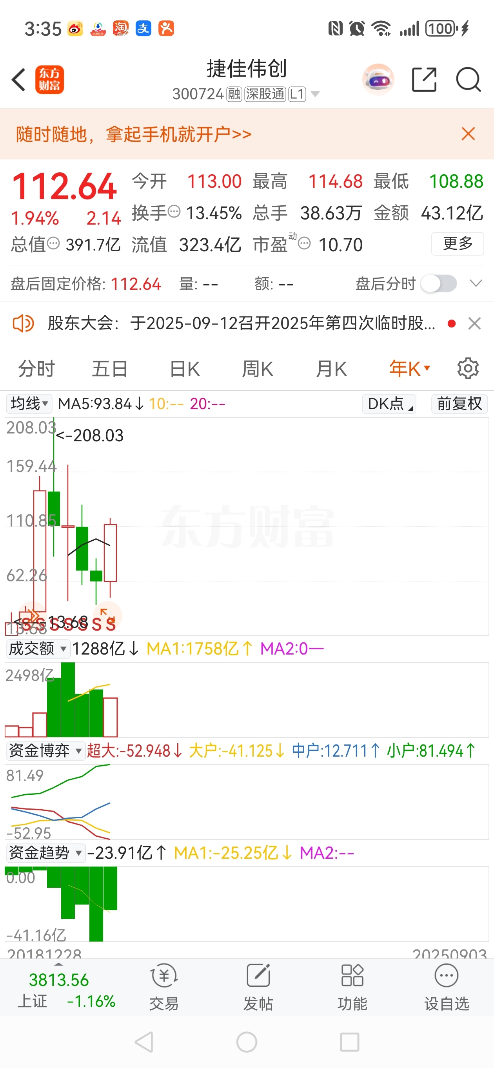
Task: Open the 东方财富 logo home
Action: tap(49, 80)
